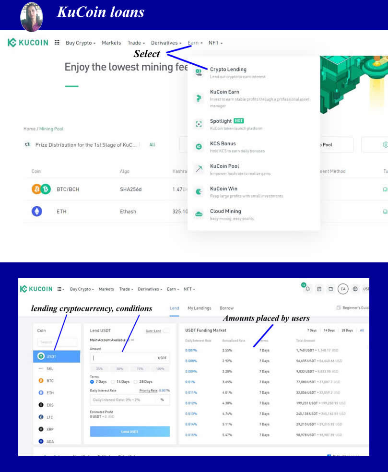
Task: Filter funding market by 14 Days
Action: 329,330
